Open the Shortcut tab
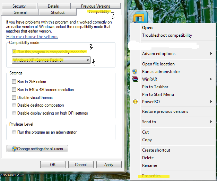Screen dimensions: 217x181 [58, 12]
